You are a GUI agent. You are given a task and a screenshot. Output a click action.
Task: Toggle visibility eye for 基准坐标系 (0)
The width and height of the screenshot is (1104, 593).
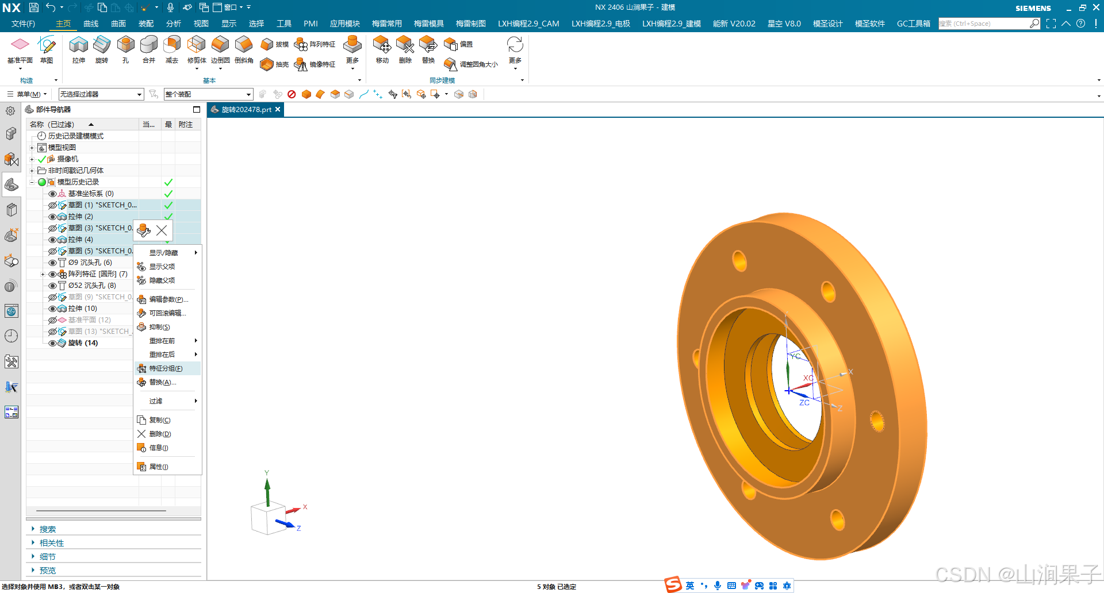click(x=52, y=194)
